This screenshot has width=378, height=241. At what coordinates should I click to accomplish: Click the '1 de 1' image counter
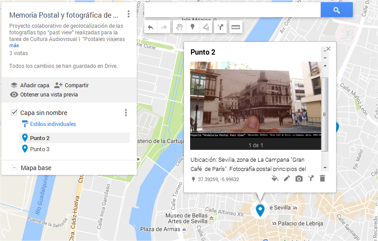click(x=255, y=145)
